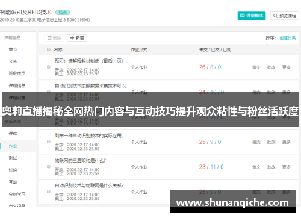
Task: Click the 名称 column header
Action: click(58, 49)
